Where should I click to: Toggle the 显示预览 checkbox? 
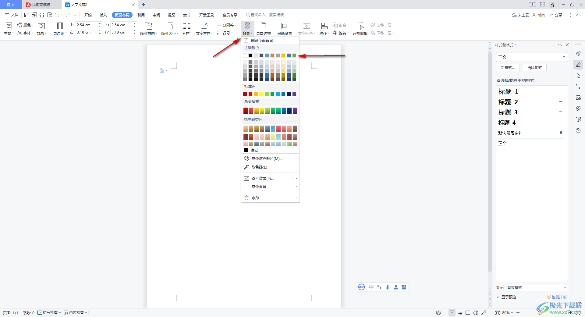pyautogui.click(x=498, y=297)
